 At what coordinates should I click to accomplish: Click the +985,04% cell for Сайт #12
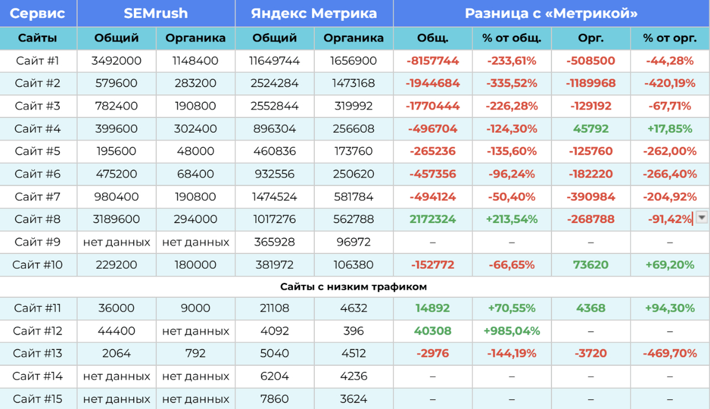pyautogui.click(x=512, y=331)
